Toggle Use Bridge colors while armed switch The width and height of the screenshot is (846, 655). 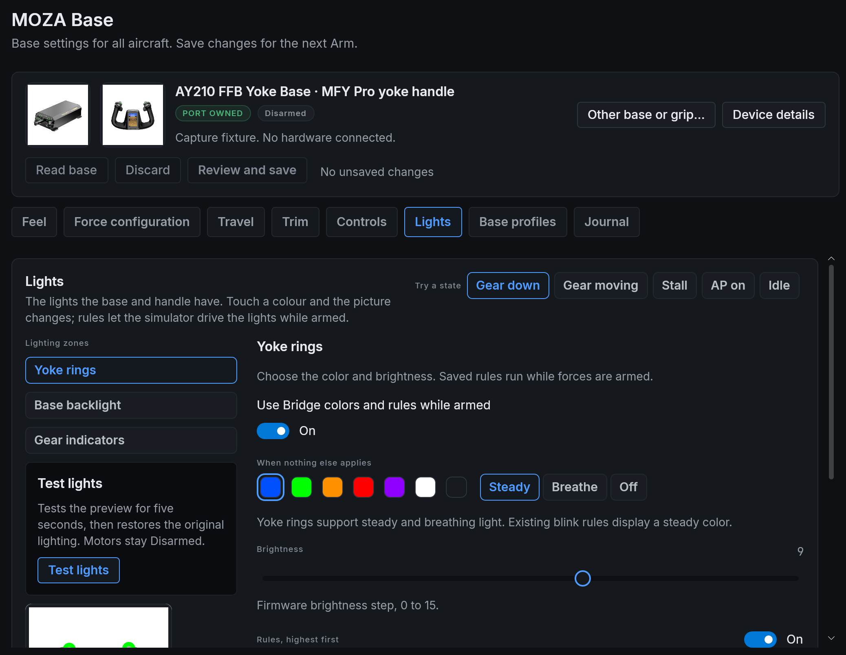click(273, 431)
